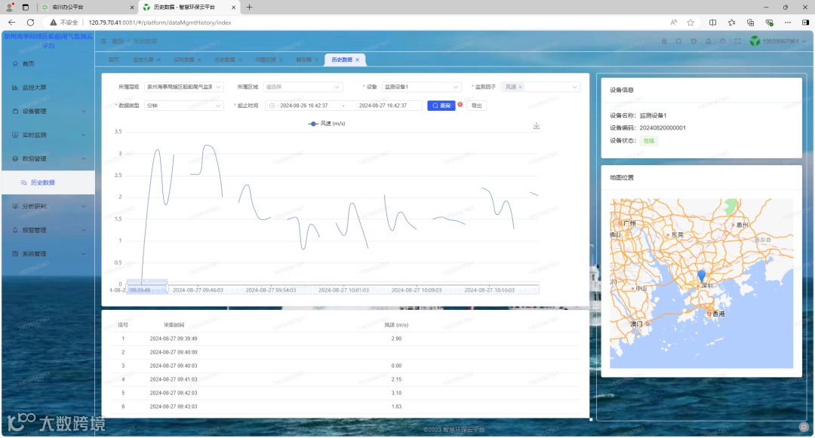Close the 触发器 tab
815x438 pixels.
click(x=316, y=60)
